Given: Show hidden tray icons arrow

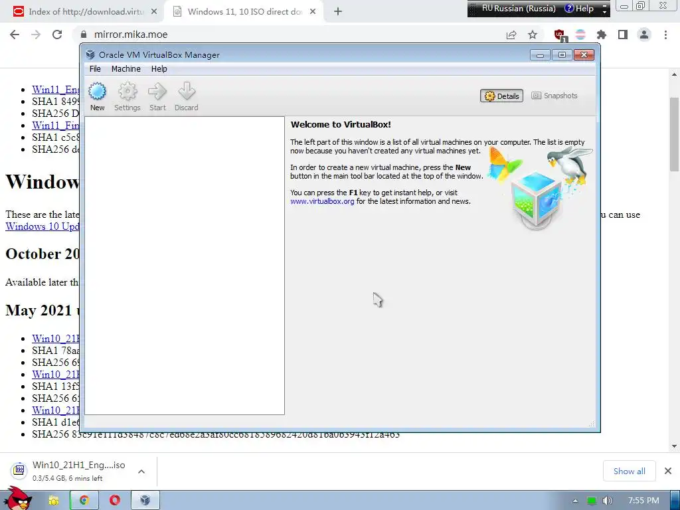Looking at the screenshot, I should pos(575,501).
